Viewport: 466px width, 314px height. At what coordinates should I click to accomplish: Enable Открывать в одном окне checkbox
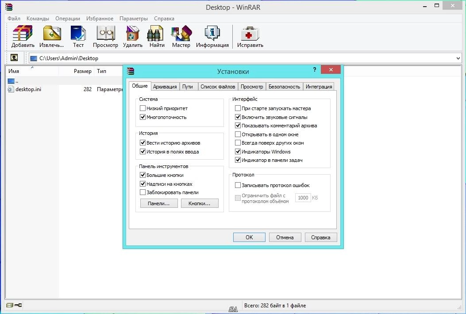point(238,134)
